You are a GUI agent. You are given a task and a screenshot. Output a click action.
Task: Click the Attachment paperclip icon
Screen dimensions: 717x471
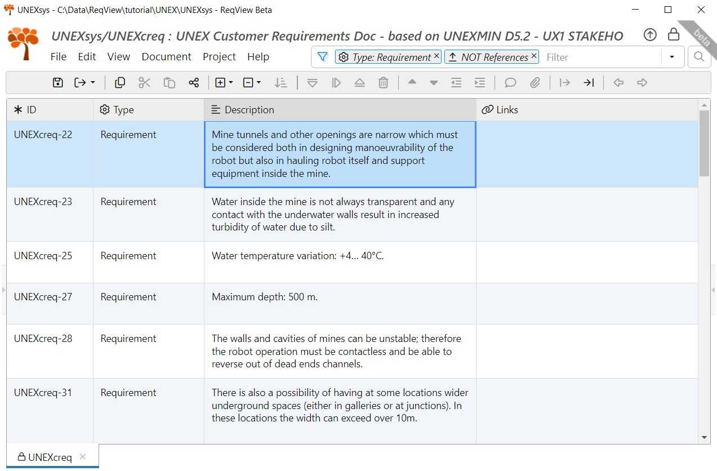pos(535,83)
